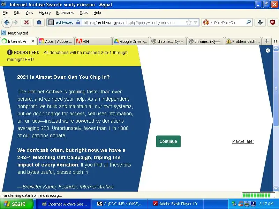
Task: Click the vertical scrollbar thumb
Action: click(276, 88)
